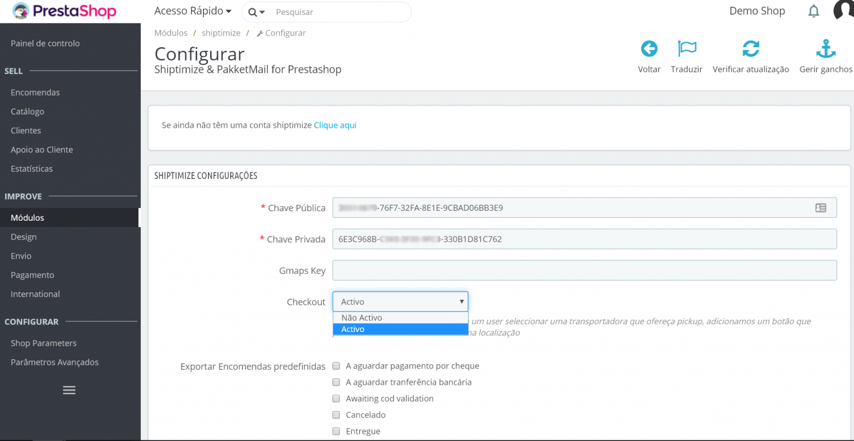Open the notifications bell
This screenshot has height=441, width=854.
tap(813, 11)
